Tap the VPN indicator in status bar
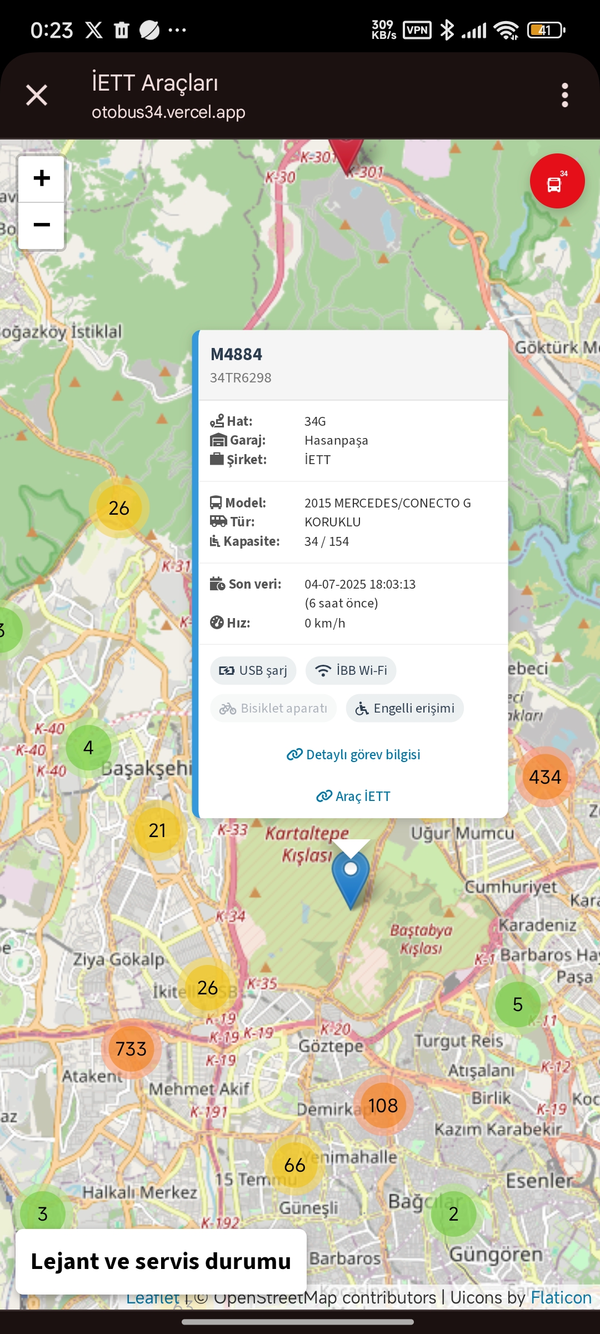Image resolution: width=600 pixels, height=1334 pixels. coord(417,30)
